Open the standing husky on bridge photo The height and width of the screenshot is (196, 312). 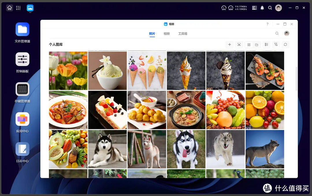coord(147,149)
